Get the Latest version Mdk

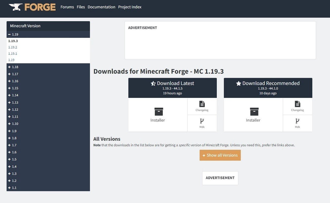pyautogui.click(x=202, y=123)
